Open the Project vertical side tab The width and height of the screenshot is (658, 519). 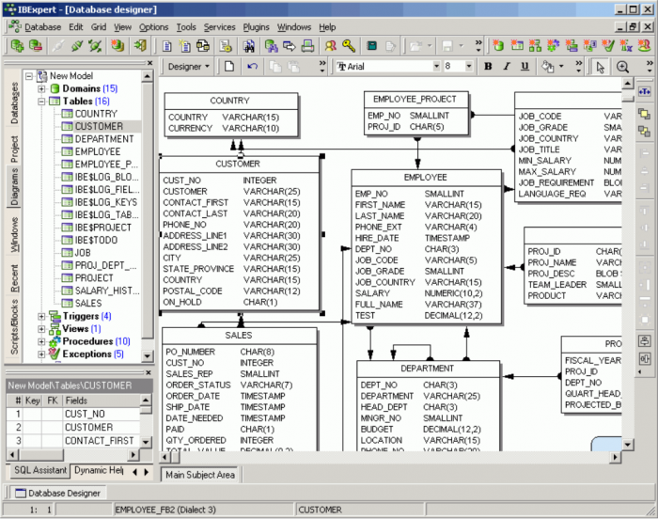(15, 149)
